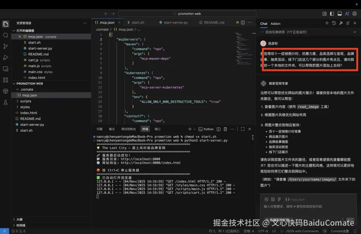Split the terminal pane
Image resolution: width=361 pixels, height=234 pixels.
[218, 129]
